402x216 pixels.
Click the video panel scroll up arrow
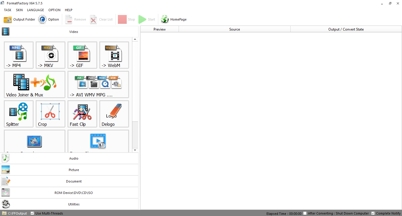click(135, 39)
